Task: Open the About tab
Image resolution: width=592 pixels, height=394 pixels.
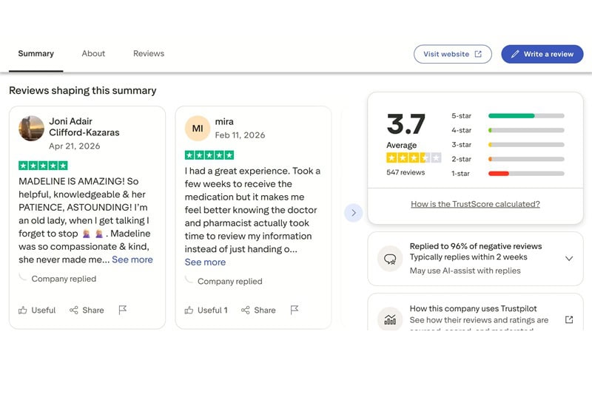Action: 93,53
